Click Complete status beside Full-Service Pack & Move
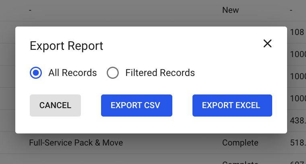Viewport: 306px width, 164px height. coord(240,143)
